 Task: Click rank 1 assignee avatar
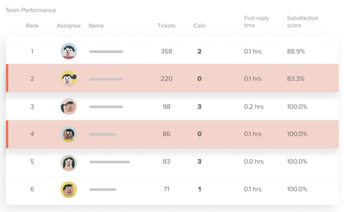(x=69, y=51)
